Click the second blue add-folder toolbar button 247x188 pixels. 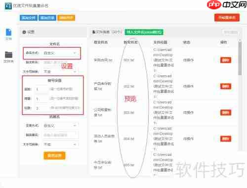coord(47,18)
